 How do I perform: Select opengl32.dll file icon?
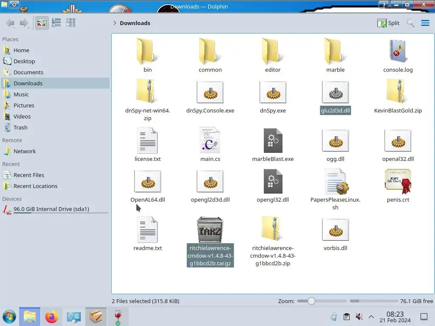pos(273,181)
